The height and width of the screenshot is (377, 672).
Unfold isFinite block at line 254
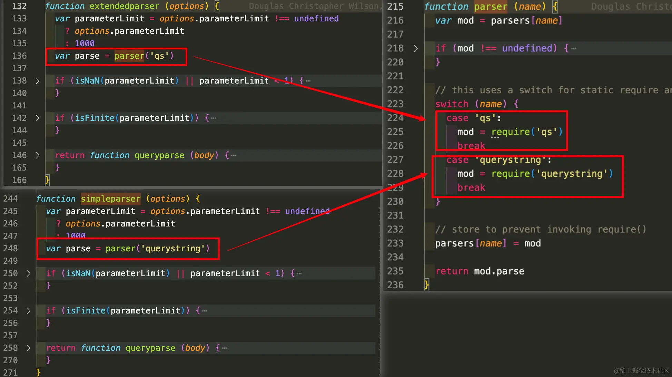pyautogui.click(x=28, y=311)
